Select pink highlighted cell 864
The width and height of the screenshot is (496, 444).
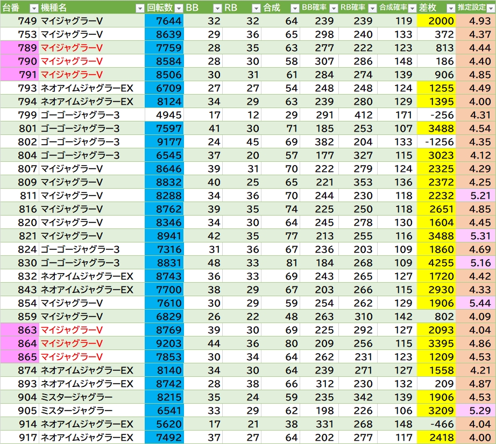(19, 343)
